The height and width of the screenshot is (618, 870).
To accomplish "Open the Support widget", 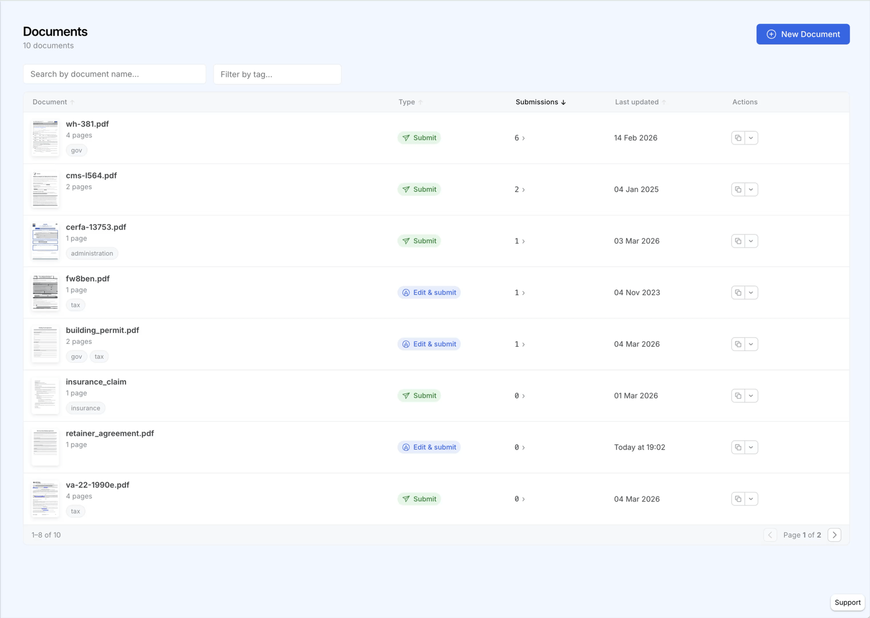I will point(847,603).
